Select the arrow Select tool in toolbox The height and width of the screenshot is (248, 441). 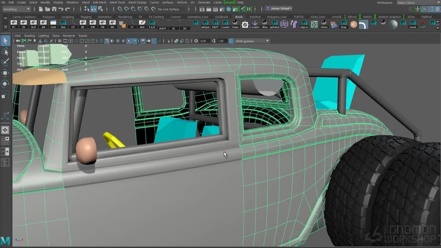(x=5, y=41)
